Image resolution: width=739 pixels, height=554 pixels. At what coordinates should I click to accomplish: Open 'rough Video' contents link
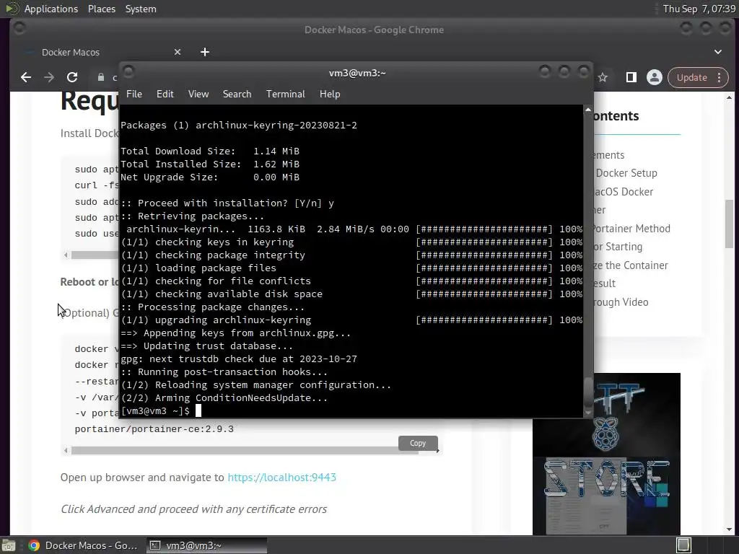coord(621,302)
